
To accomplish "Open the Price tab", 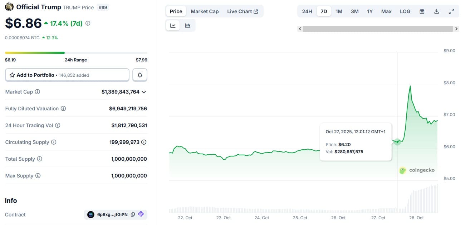I will click(x=176, y=11).
